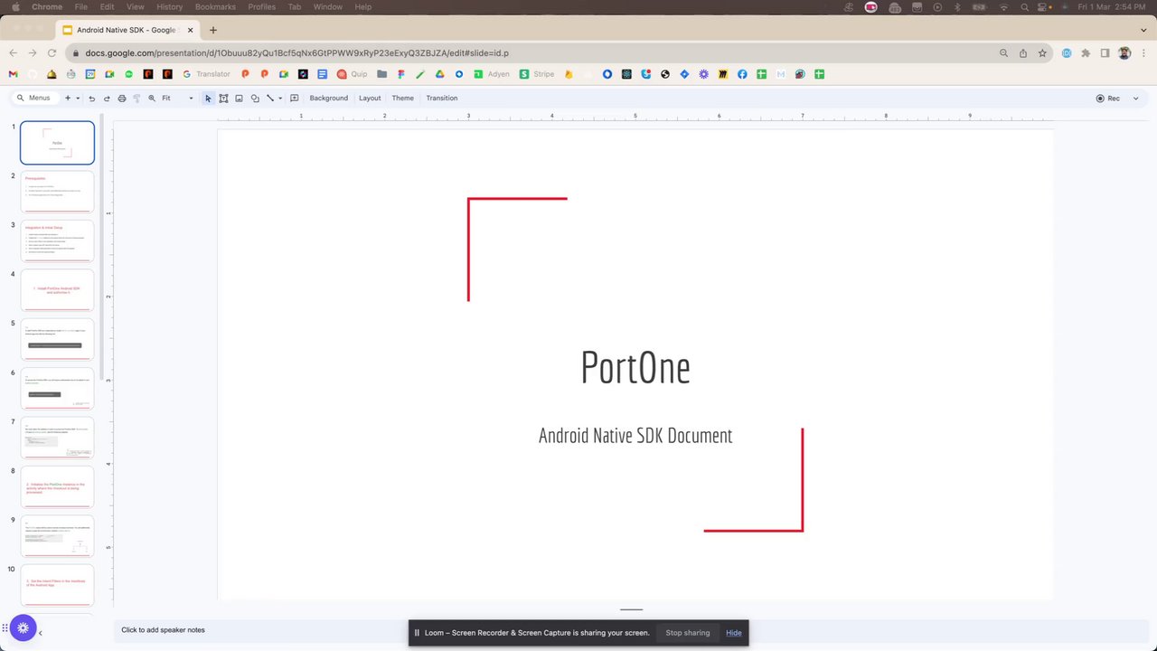Open the Window menu
Viewport: 1157px width, 651px height.
(x=328, y=7)
